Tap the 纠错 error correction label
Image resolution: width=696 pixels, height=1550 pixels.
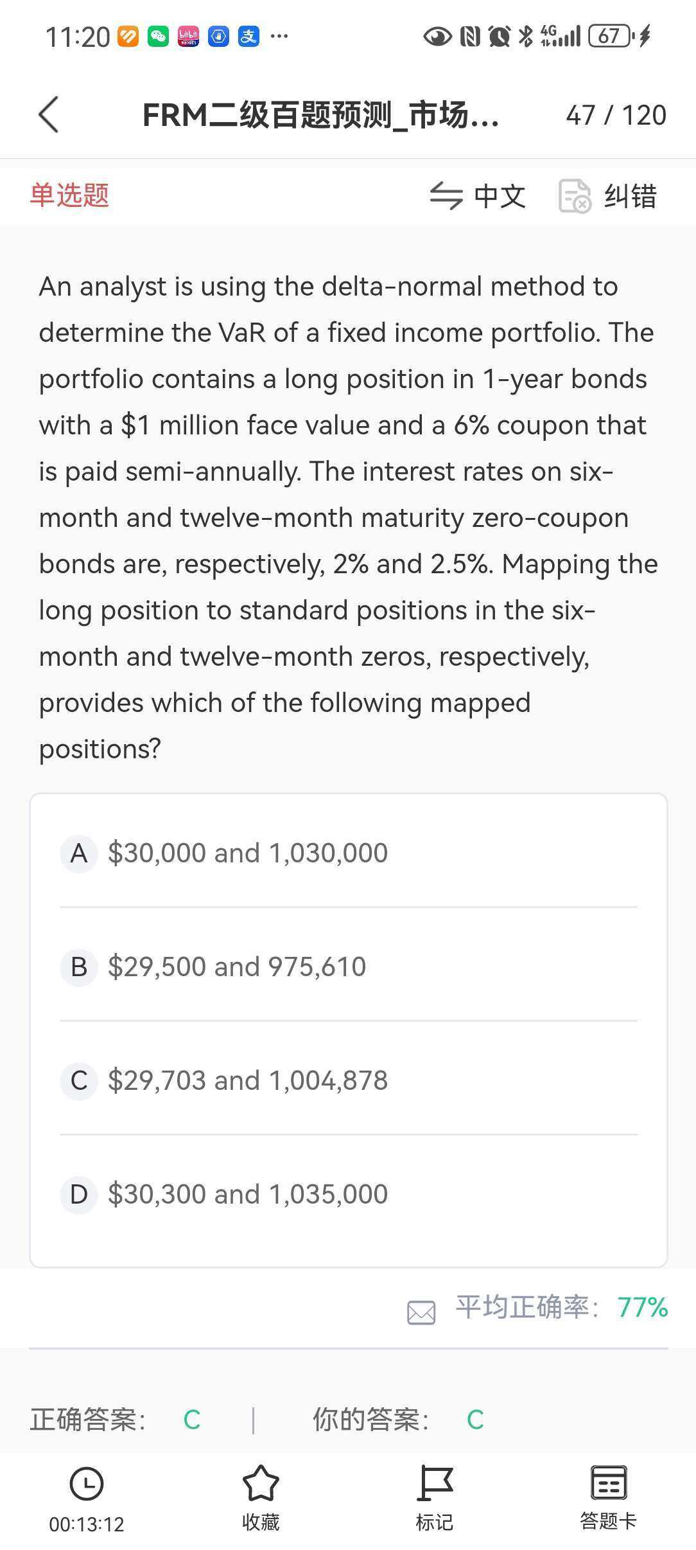tap(631, 197)
